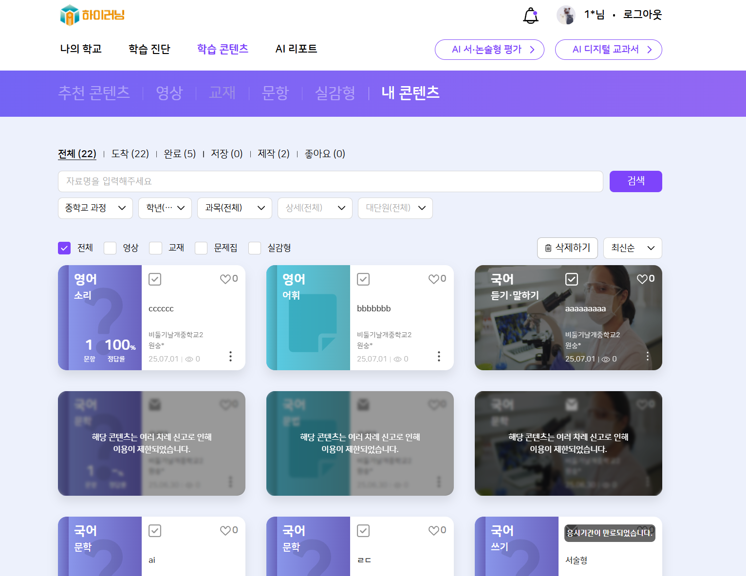746x576 pixels.
Task: Switch to the 추천 콘텐츠 tab
Action: [94, 93]
